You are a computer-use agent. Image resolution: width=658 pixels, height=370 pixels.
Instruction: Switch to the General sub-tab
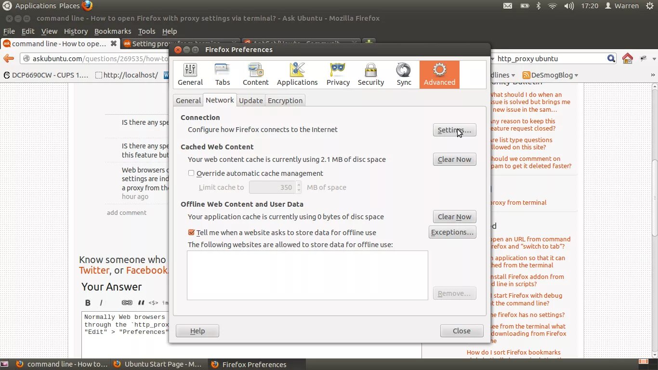tap(188, 100)
